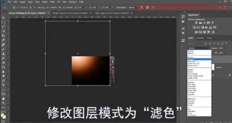Select the Zoom tool in toolbar
The height and width of the screenshot is (123, 232).
(x=3, y=103)
